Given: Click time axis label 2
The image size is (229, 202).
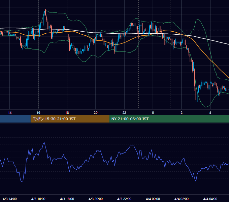Looking at the screenshot, I should (x=182, y=113).
